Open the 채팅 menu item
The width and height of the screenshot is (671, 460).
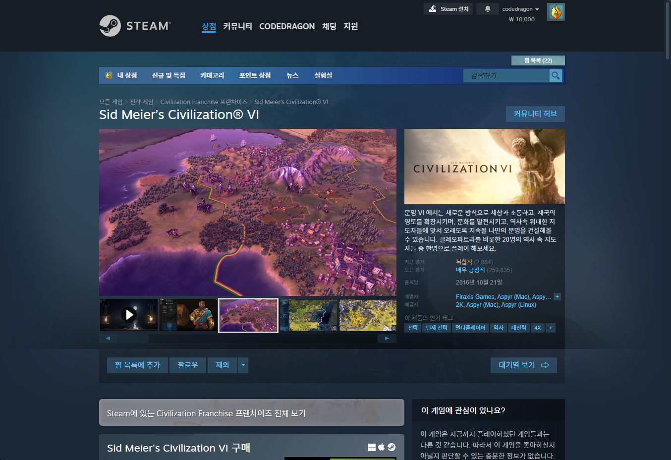[329, 26]
